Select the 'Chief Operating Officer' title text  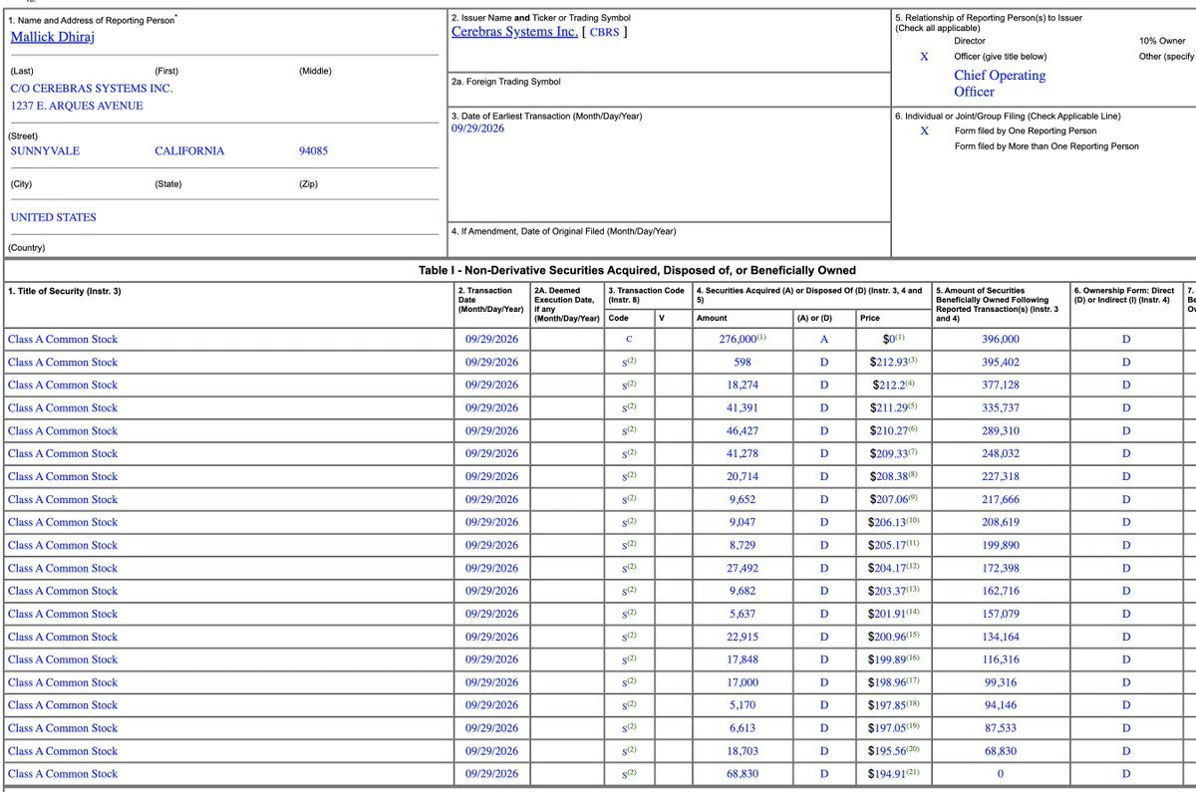(x=1000, y=84)
